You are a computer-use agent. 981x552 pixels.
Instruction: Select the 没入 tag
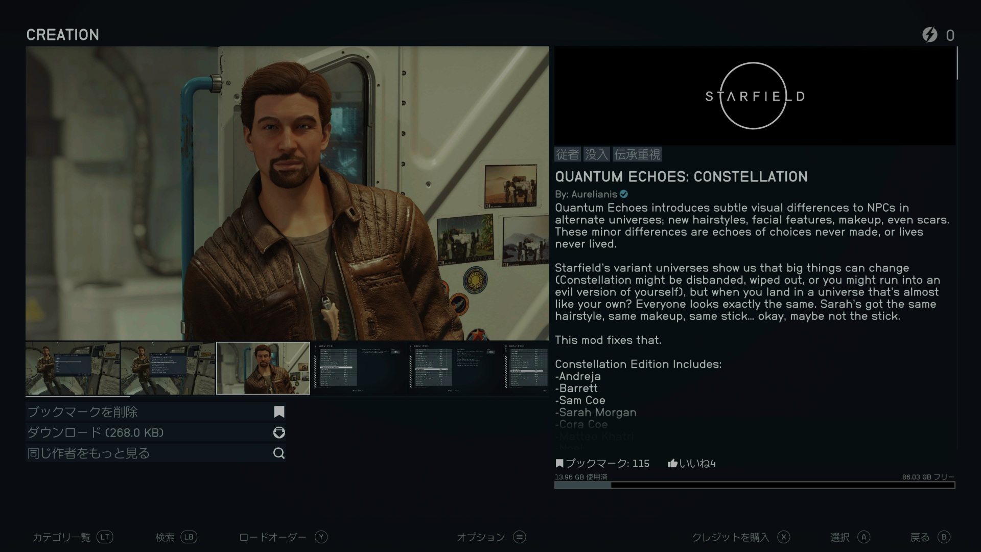pyautogui.click(x=596, y=154)
